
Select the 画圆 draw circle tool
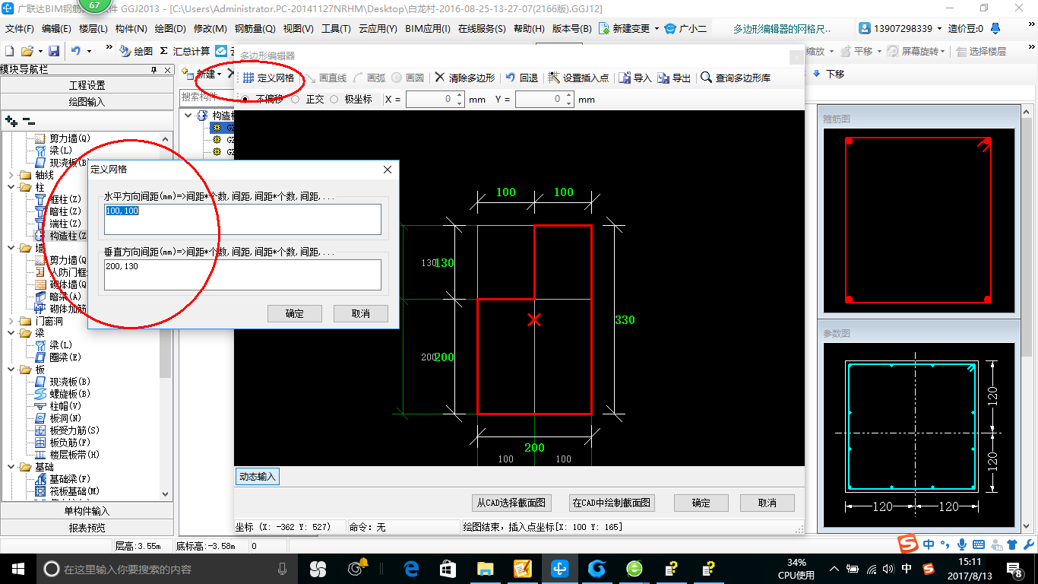point(408,78)
